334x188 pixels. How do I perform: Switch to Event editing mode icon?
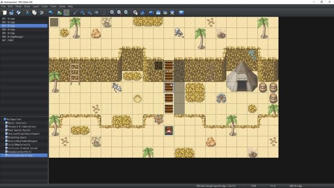[x=66, y=13]
